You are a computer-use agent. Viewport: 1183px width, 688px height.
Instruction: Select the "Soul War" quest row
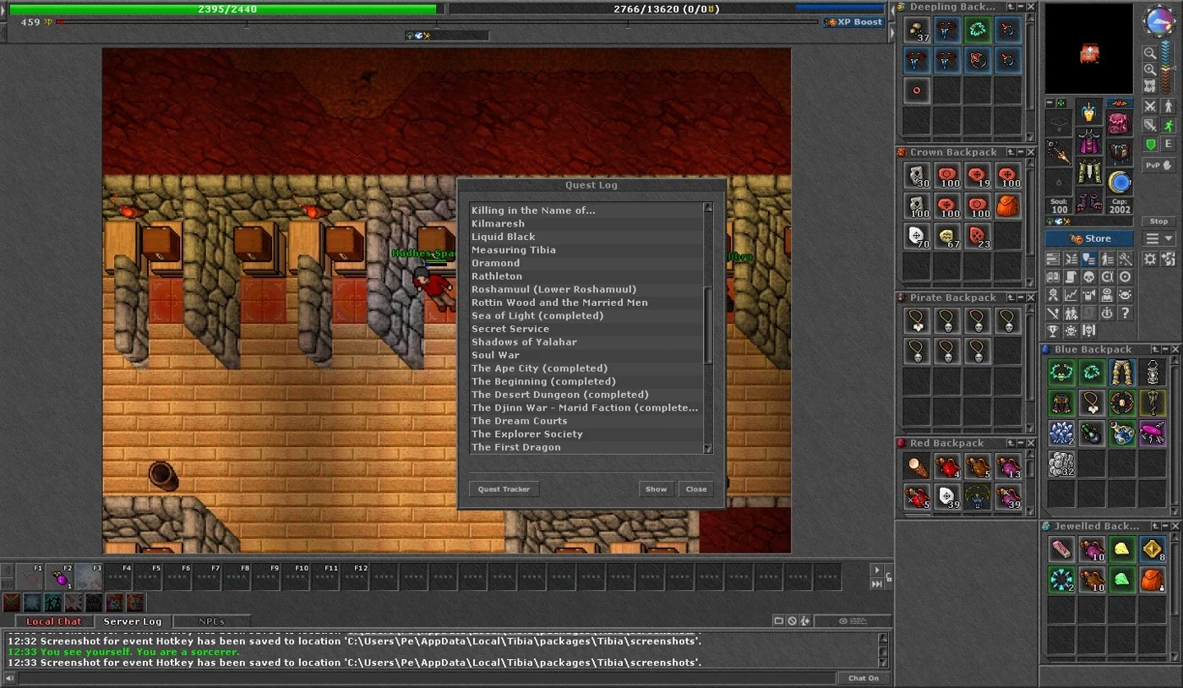[586, 355]
